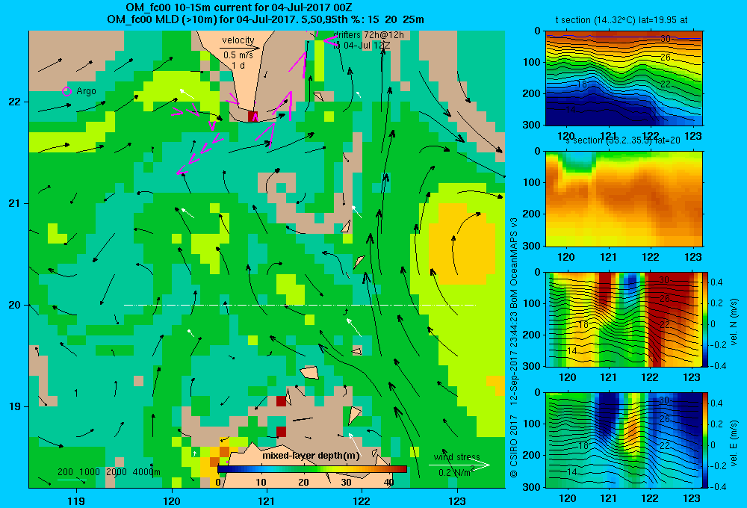Click the '0.4' tick on vel. N colorbar

click(x=716, y=282)
